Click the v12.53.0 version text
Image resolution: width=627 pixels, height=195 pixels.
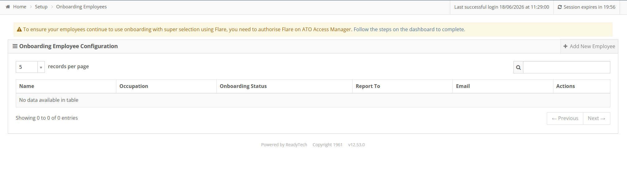pos(357,145)
